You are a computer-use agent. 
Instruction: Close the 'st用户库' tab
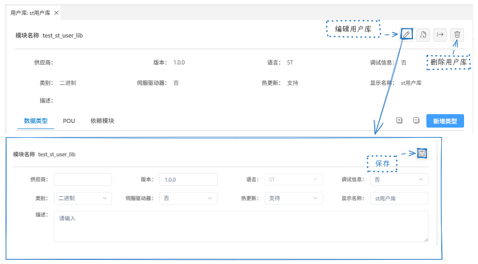tap(56, 13)
